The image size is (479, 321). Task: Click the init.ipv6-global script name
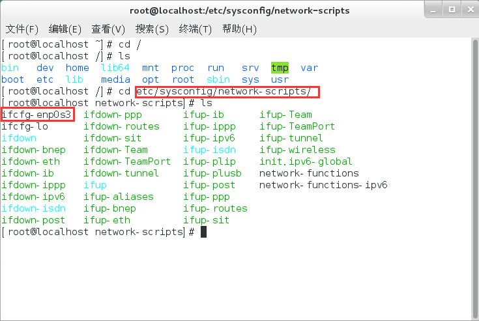click(x=306, y=161)
